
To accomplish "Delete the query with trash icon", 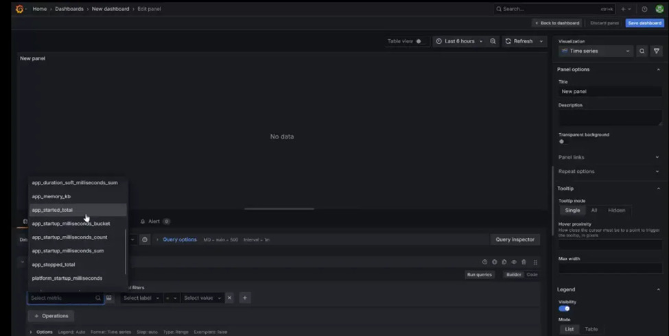I will tap(524, 262).
